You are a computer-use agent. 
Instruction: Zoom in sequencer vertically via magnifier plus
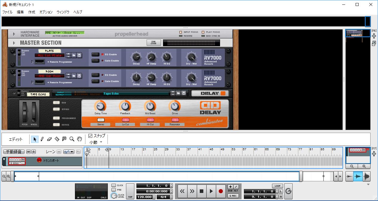tap(364, 166)
